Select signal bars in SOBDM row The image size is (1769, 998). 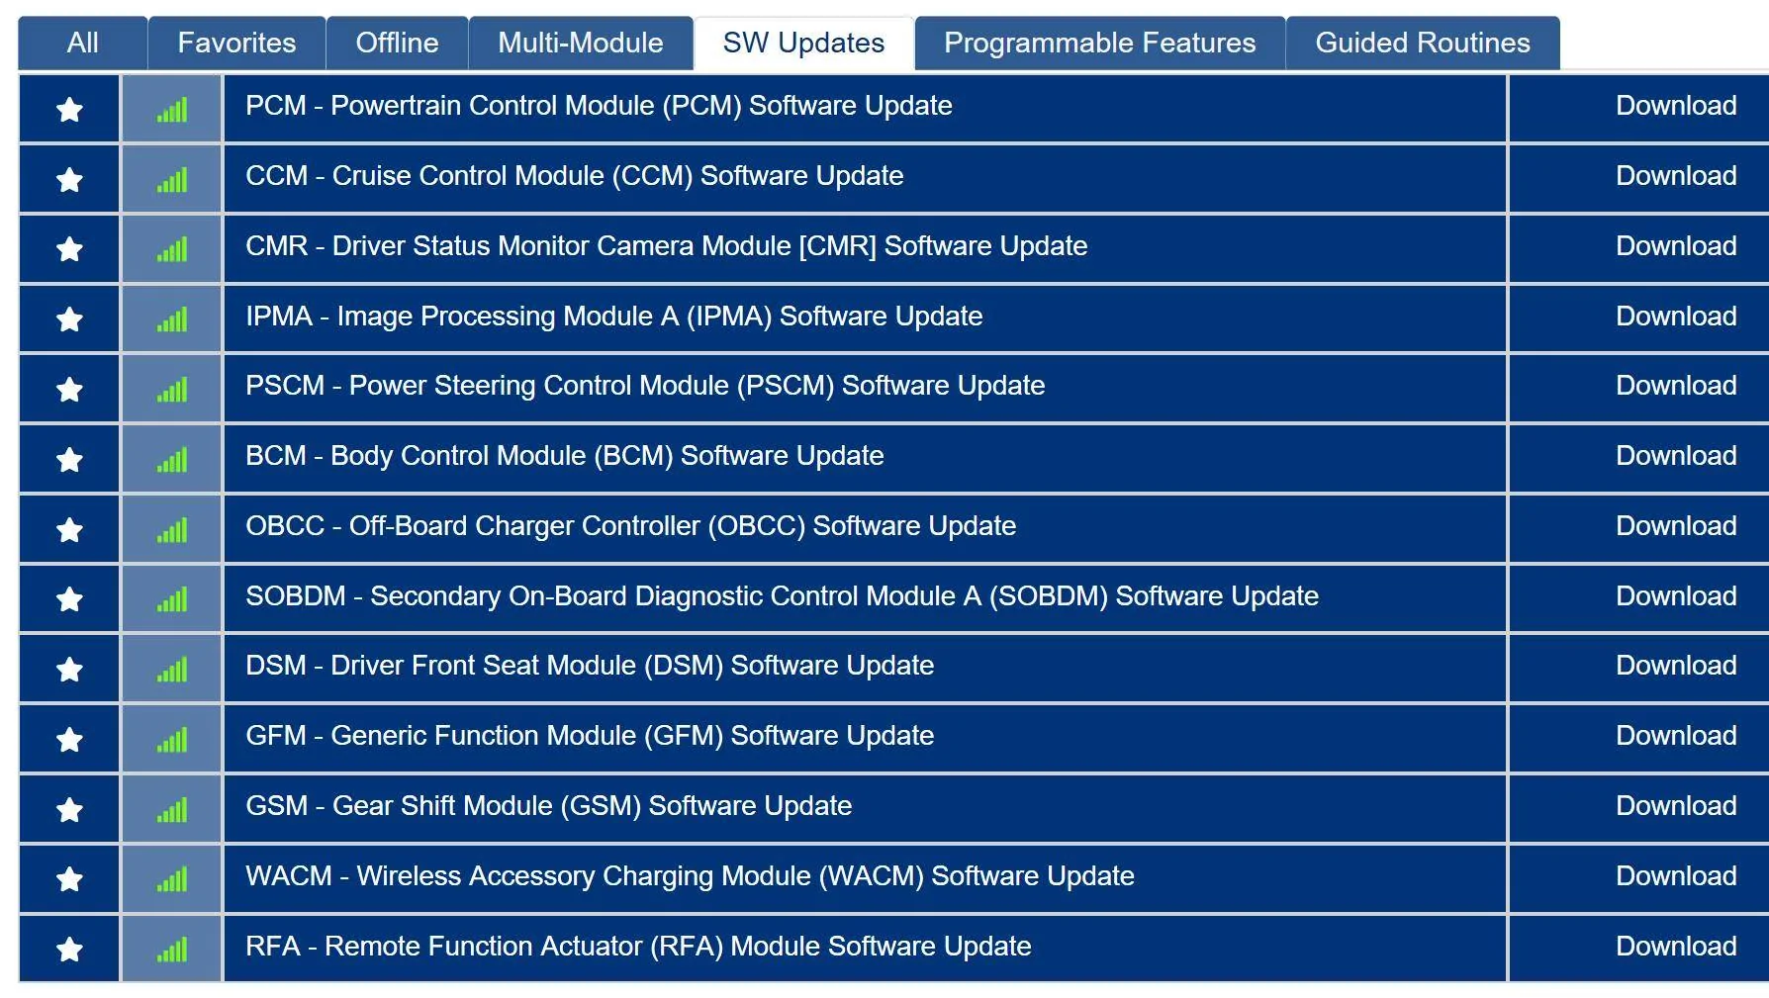172,599
